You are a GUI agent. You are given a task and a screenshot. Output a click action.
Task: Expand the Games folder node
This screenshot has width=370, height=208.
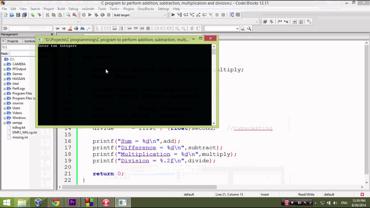(x=5, y=74)
